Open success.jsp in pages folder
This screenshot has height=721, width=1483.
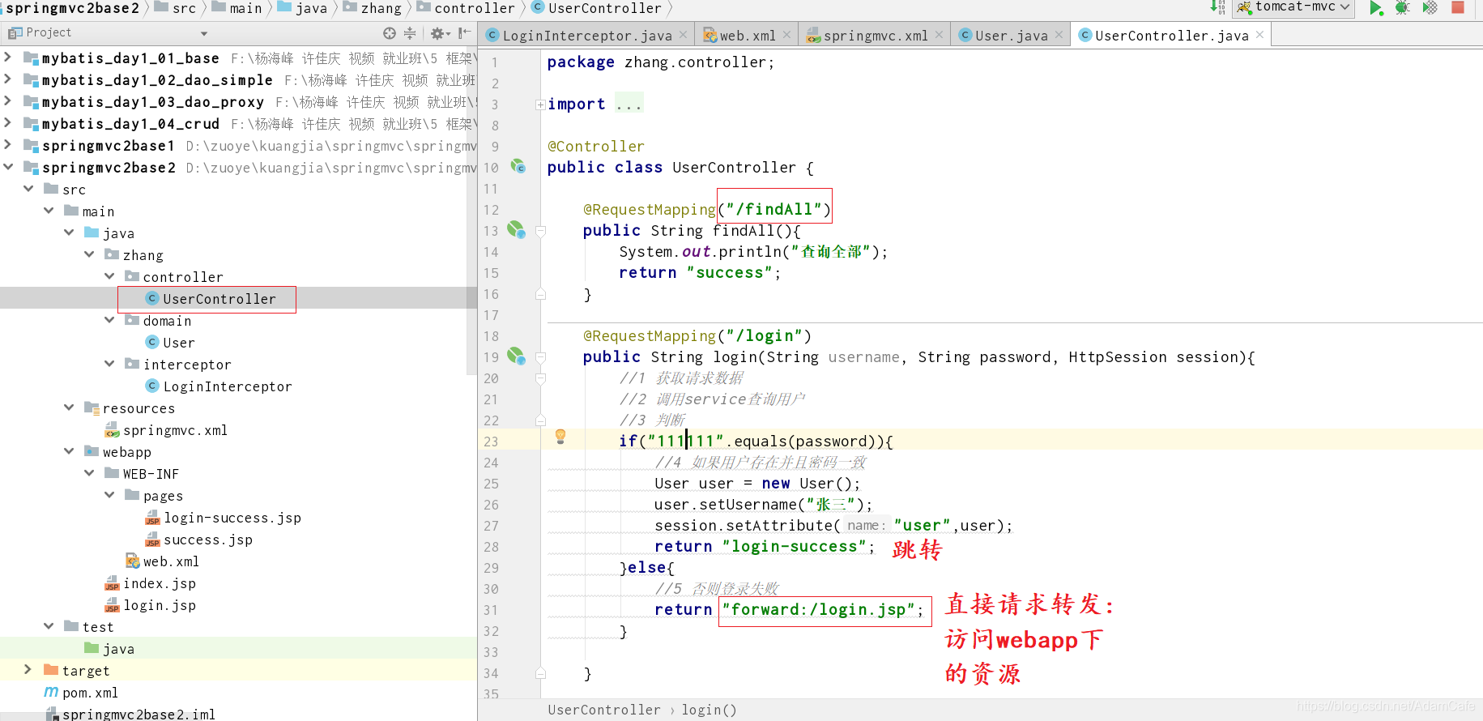(198, 540)
